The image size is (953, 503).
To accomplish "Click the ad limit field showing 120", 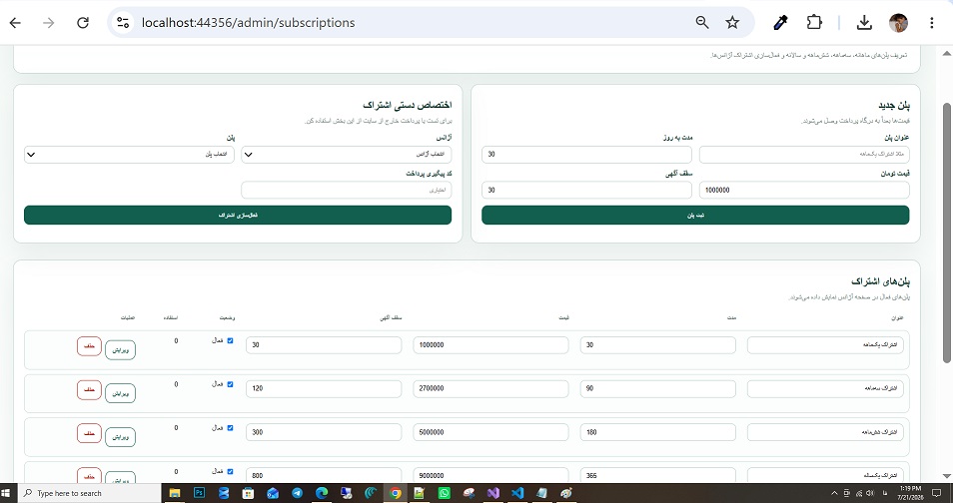I will 324,389.
